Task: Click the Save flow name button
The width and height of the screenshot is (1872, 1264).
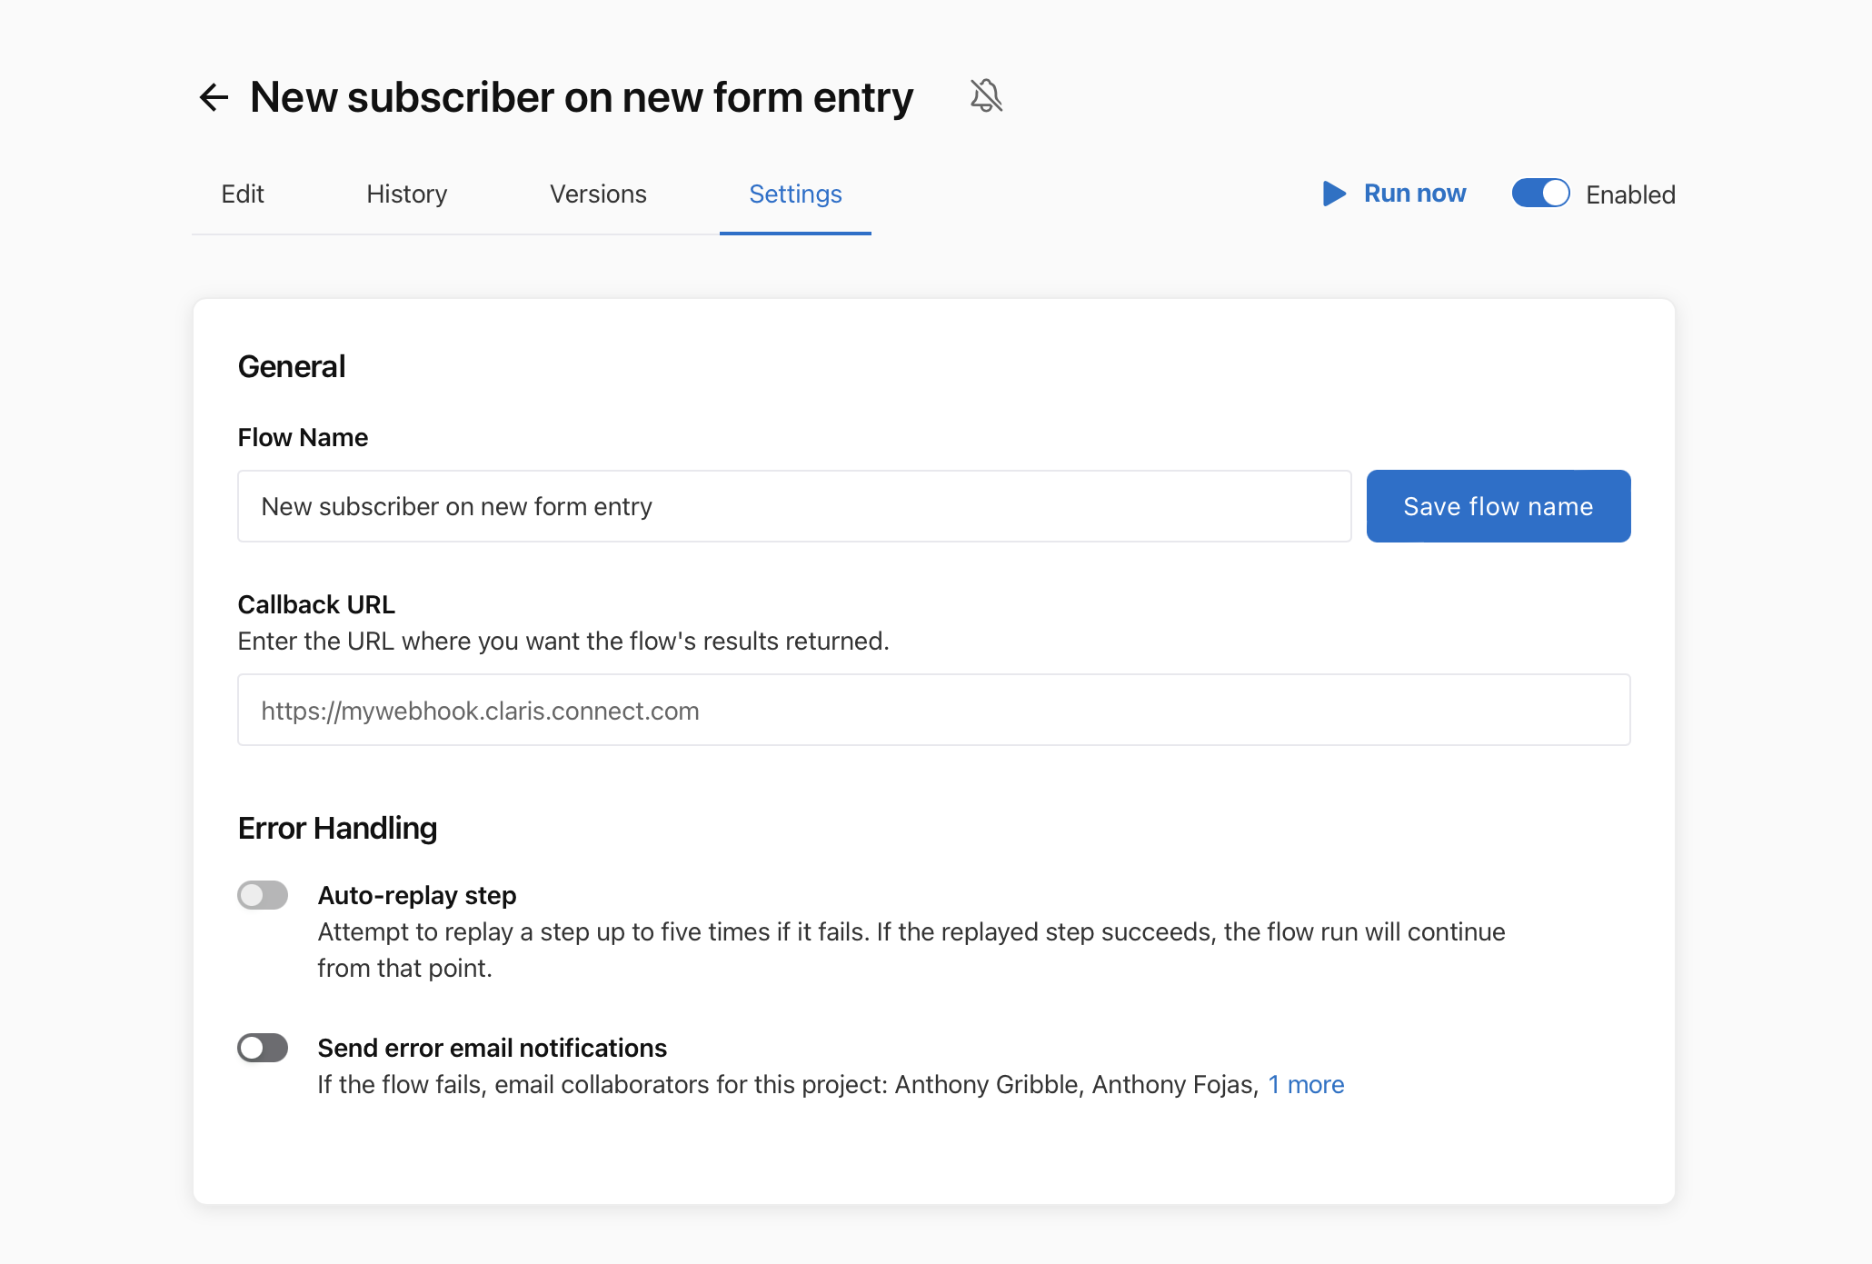Action: tap(1499, 505)
